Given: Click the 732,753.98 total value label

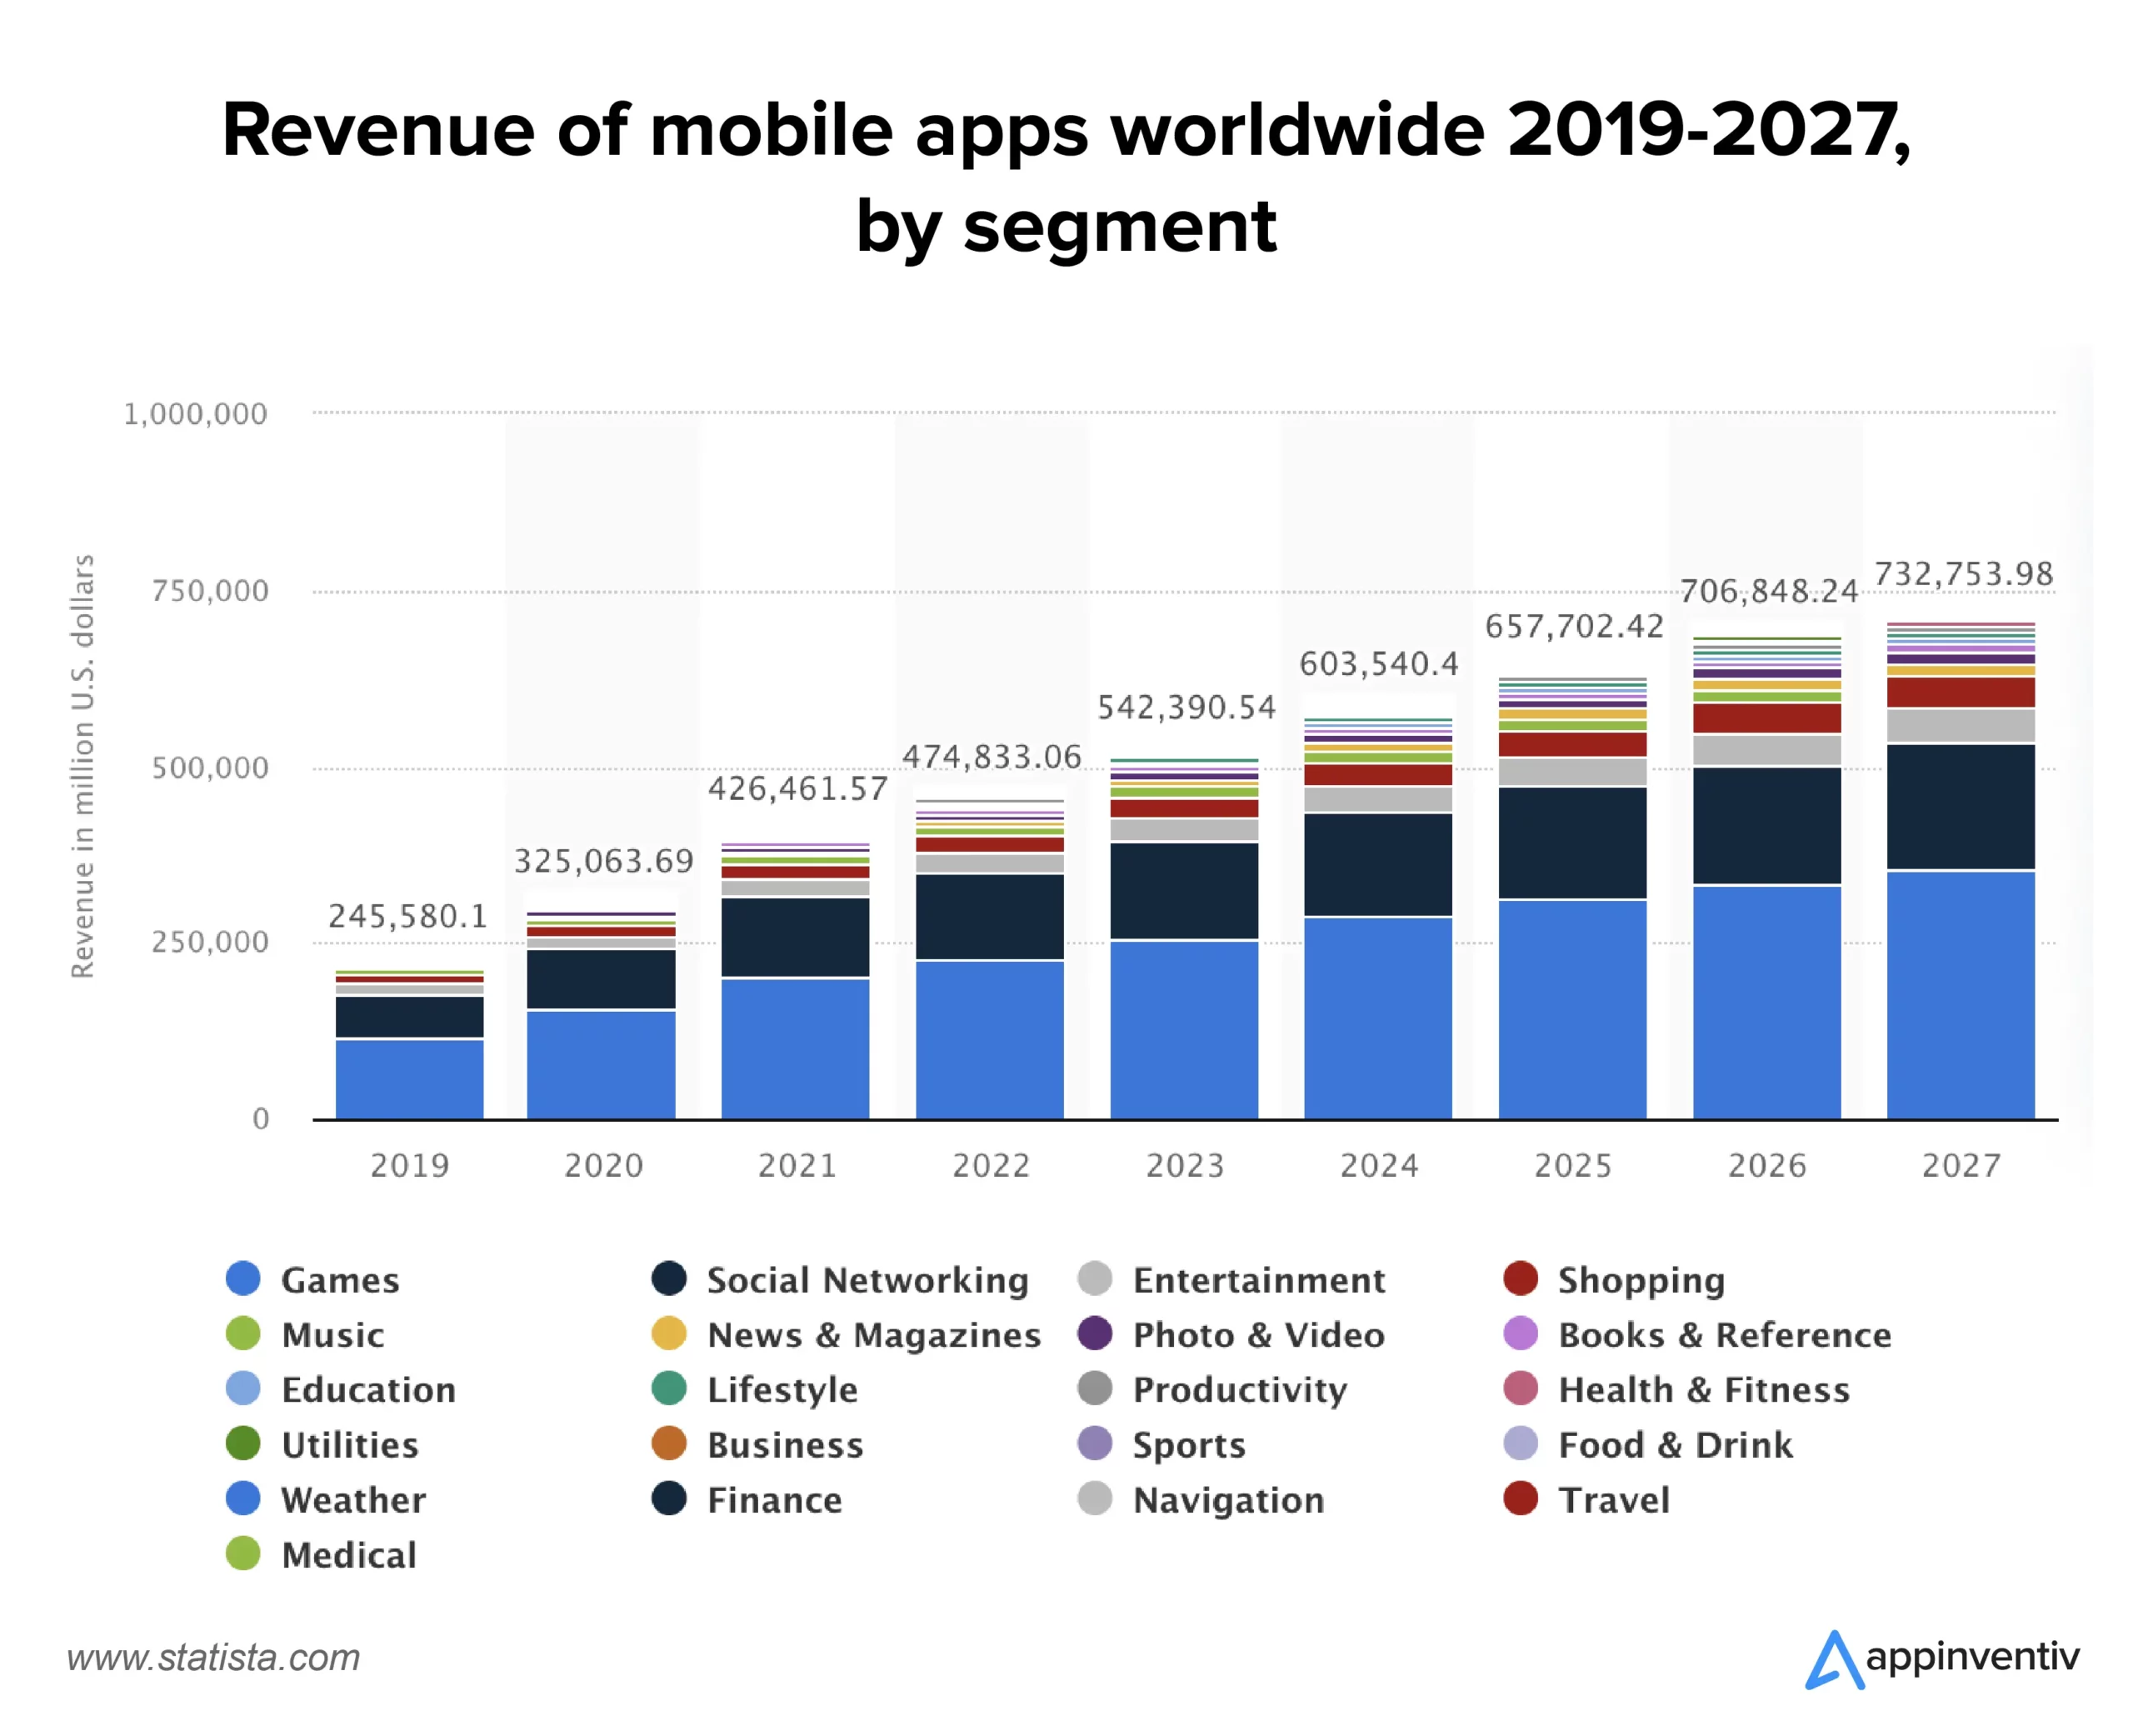Looking at the screenshot, I should (x=1963, y=574).
